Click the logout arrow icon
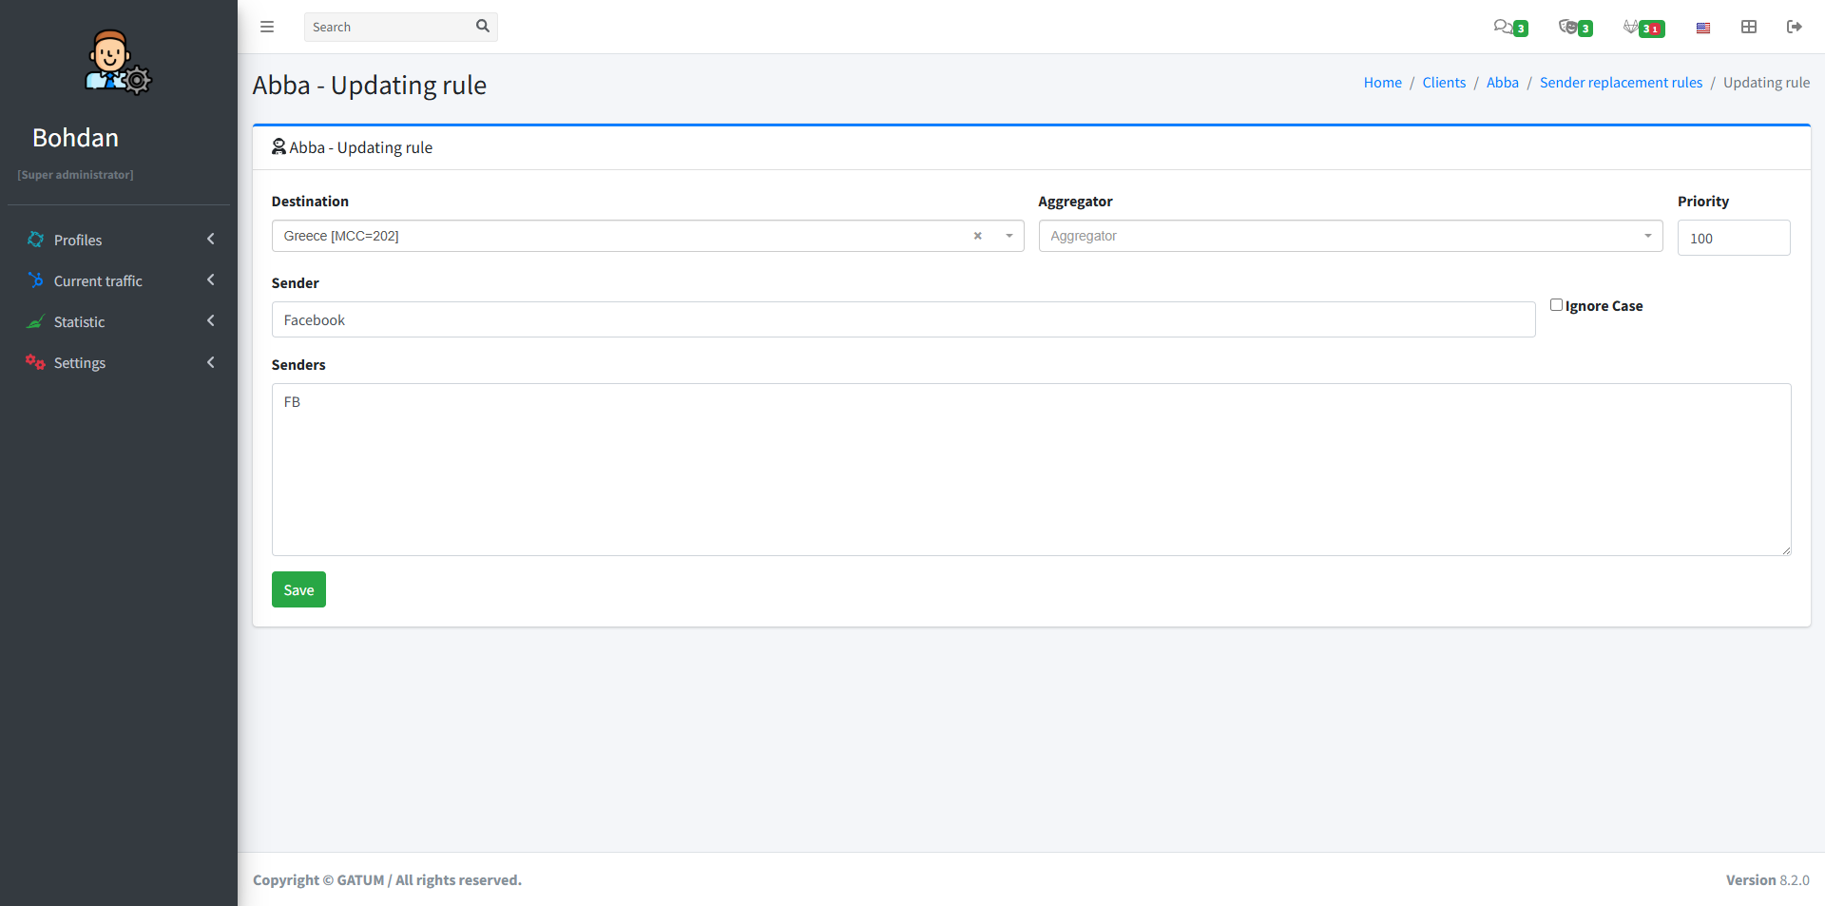Viewport: 1825px width, 906px height. point(1794,27)
